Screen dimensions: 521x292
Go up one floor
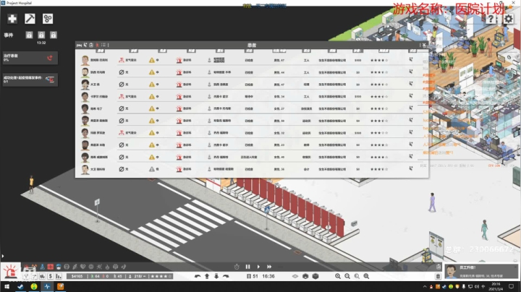[x=207, y=276]
